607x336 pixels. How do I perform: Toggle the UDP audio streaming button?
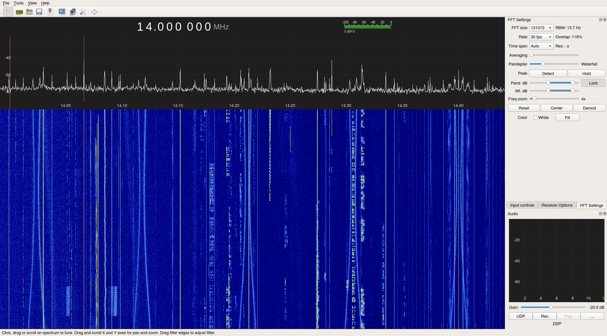pyautogui.click(x=521, y=316)
